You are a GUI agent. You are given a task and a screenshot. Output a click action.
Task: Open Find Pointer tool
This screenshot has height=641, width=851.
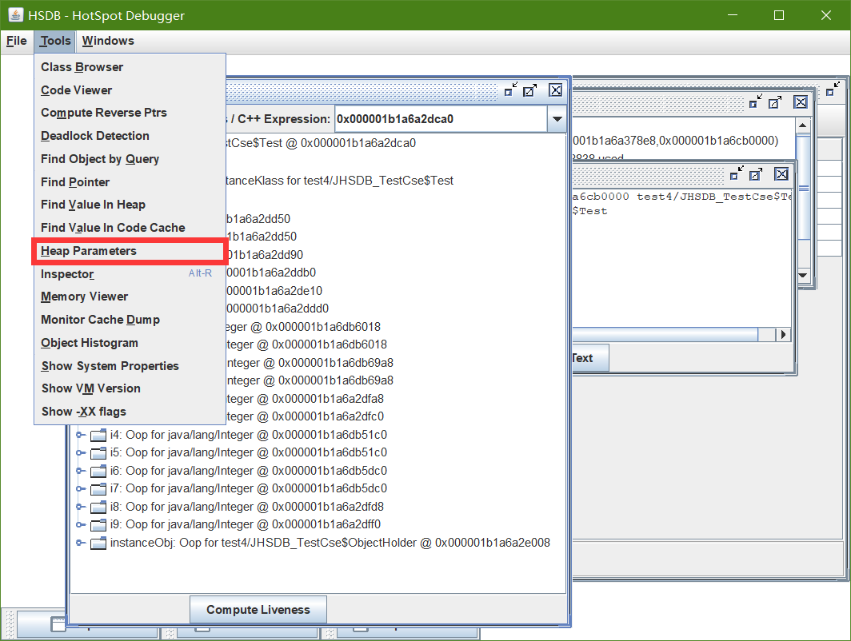coord(130,182)
